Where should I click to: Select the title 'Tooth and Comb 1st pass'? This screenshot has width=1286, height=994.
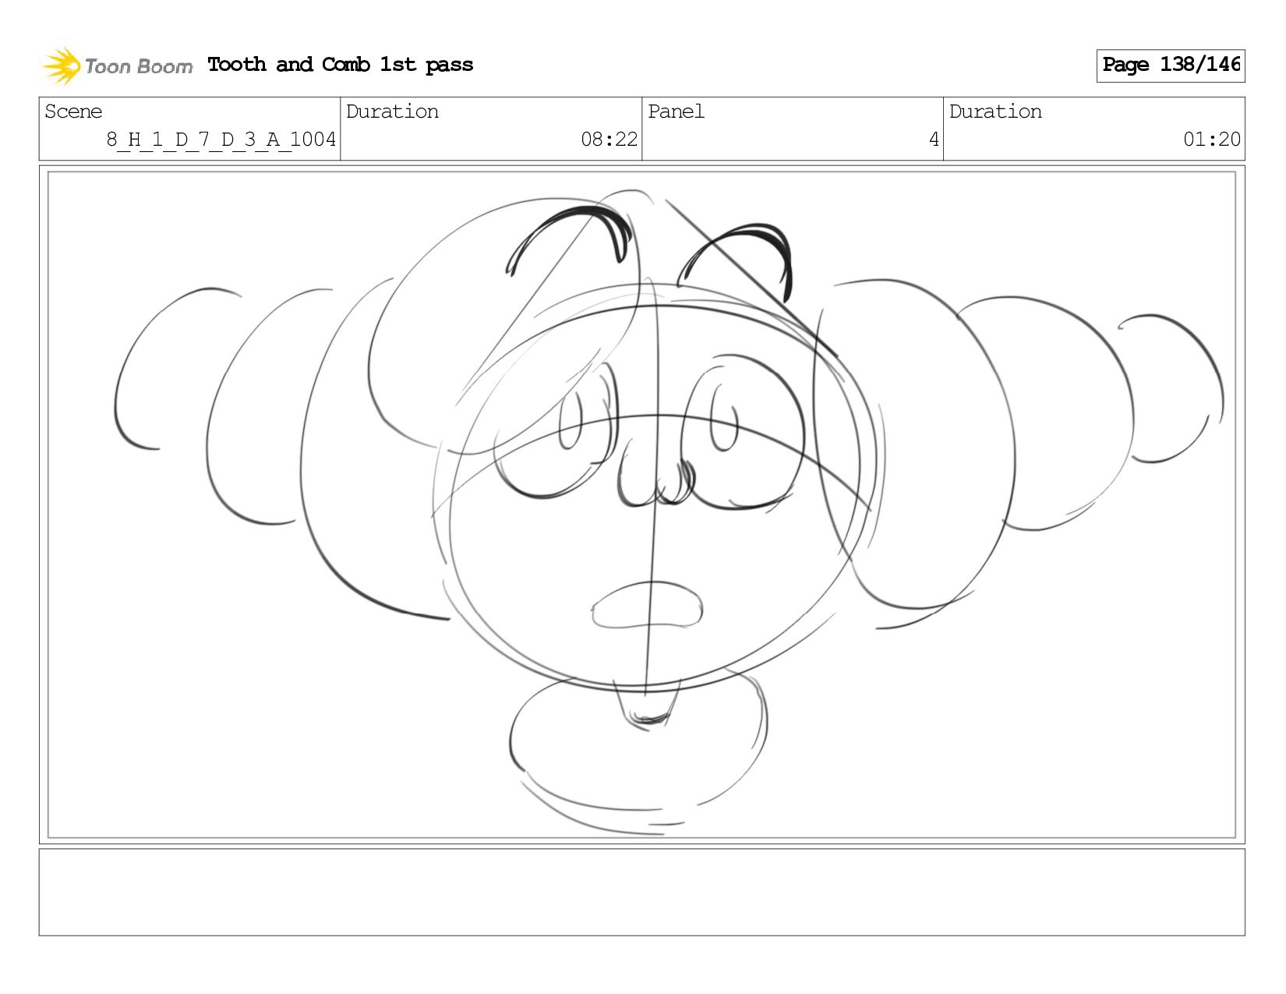pos(341,65)
